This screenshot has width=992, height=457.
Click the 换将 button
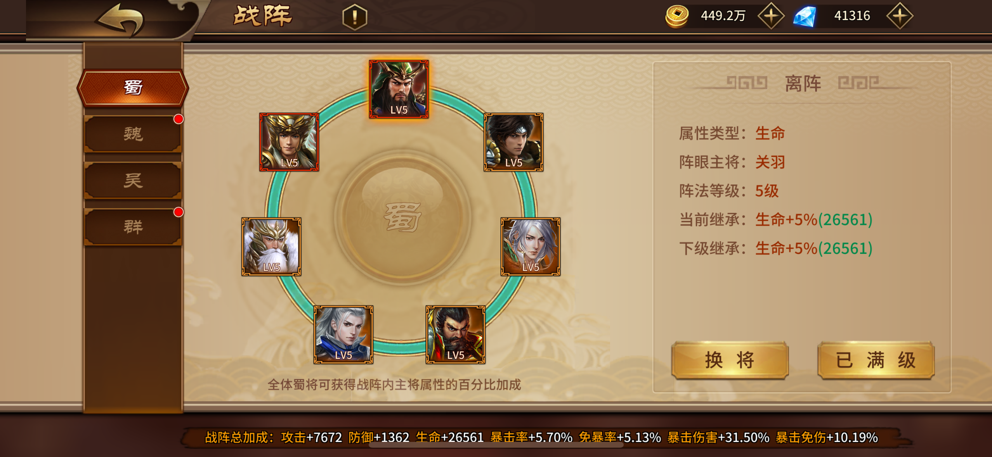730,360
